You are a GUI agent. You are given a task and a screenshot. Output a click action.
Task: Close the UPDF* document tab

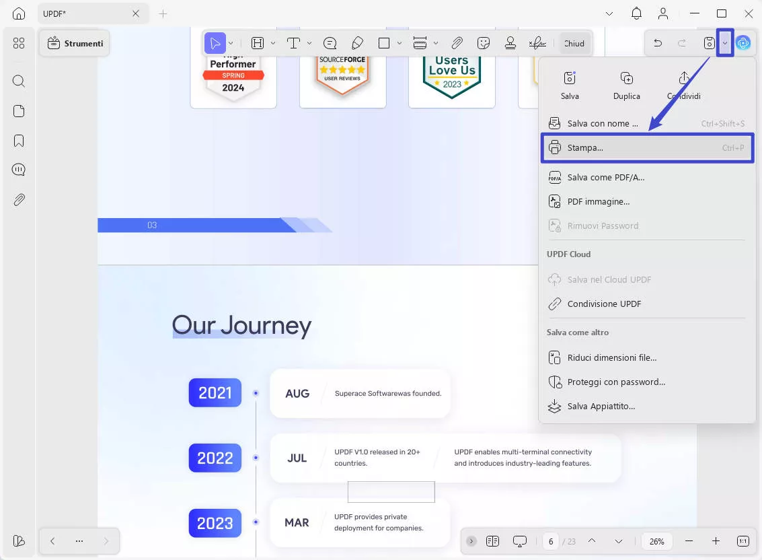click(136, 13)
